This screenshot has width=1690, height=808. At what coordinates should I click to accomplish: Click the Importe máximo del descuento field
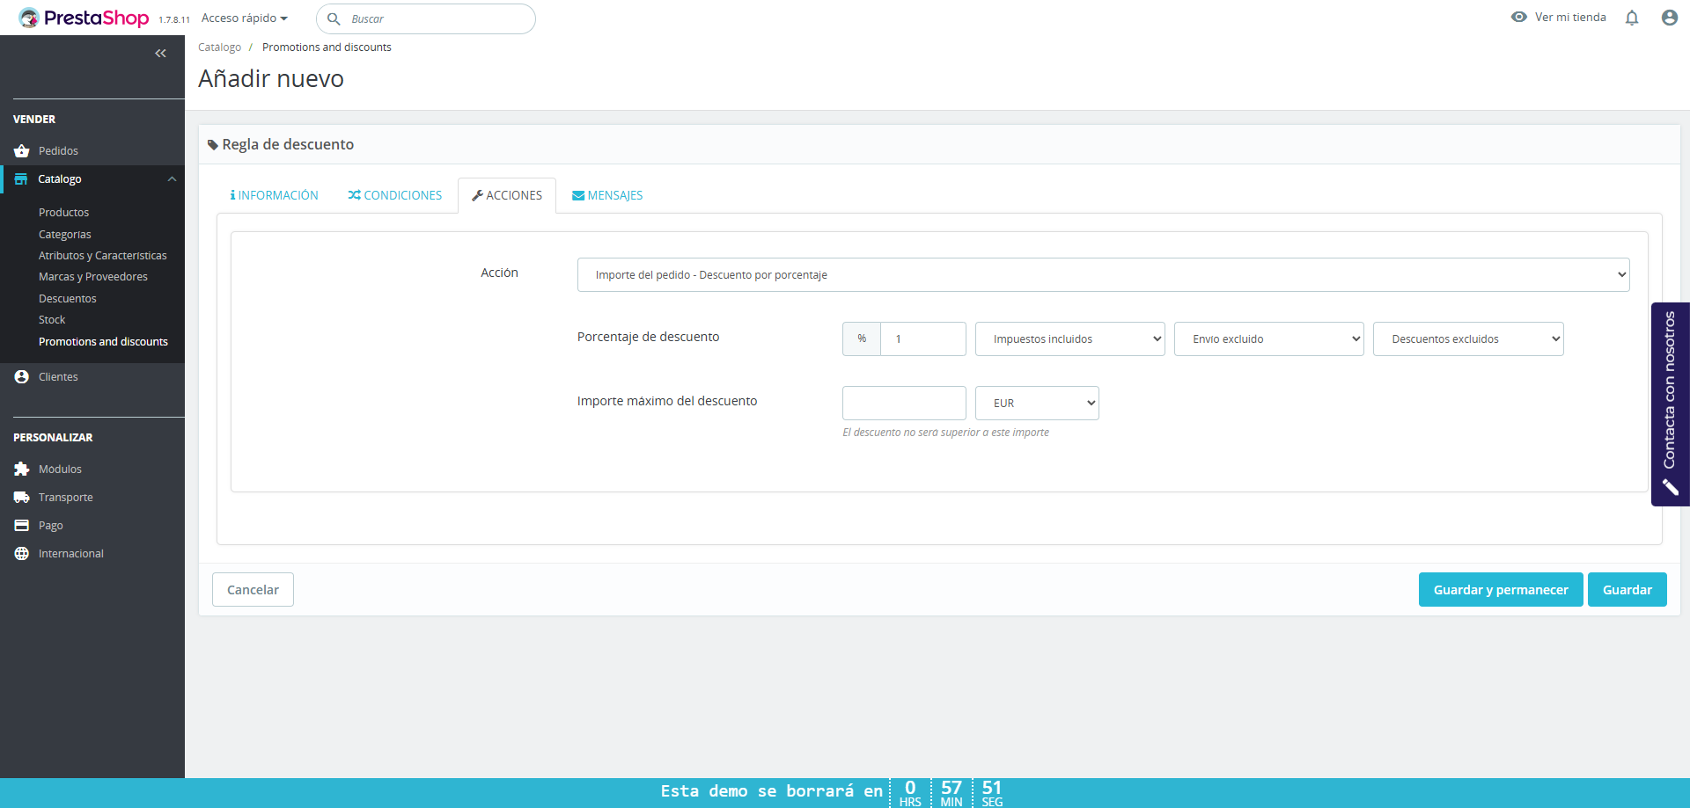(x=904, y=403)
